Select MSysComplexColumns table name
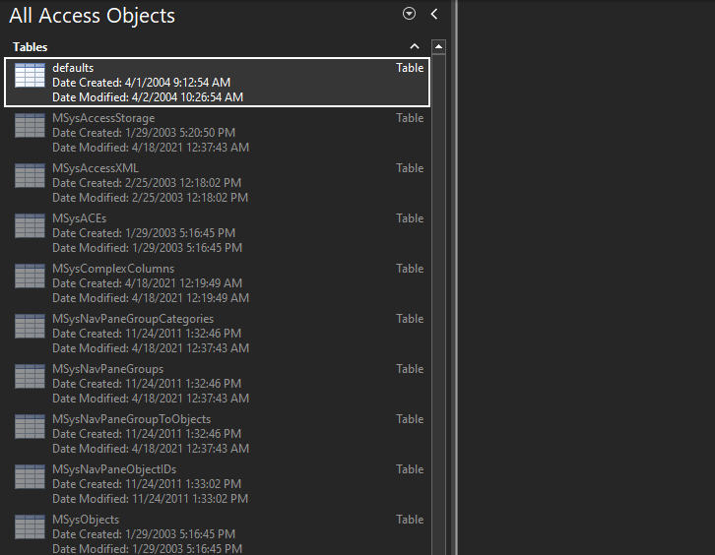 point(113,269)
